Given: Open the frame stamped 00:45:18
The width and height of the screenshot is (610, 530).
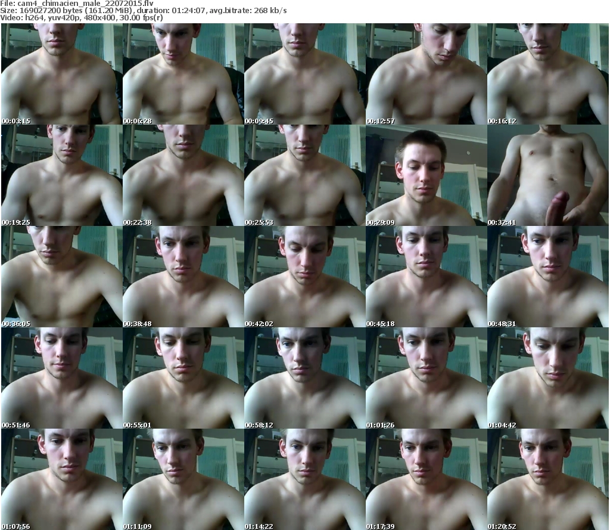Looking at the screenshot, I should (x=427, y=277).
